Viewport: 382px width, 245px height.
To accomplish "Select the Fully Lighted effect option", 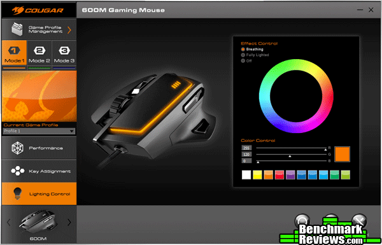I will (x=255, y=55).
